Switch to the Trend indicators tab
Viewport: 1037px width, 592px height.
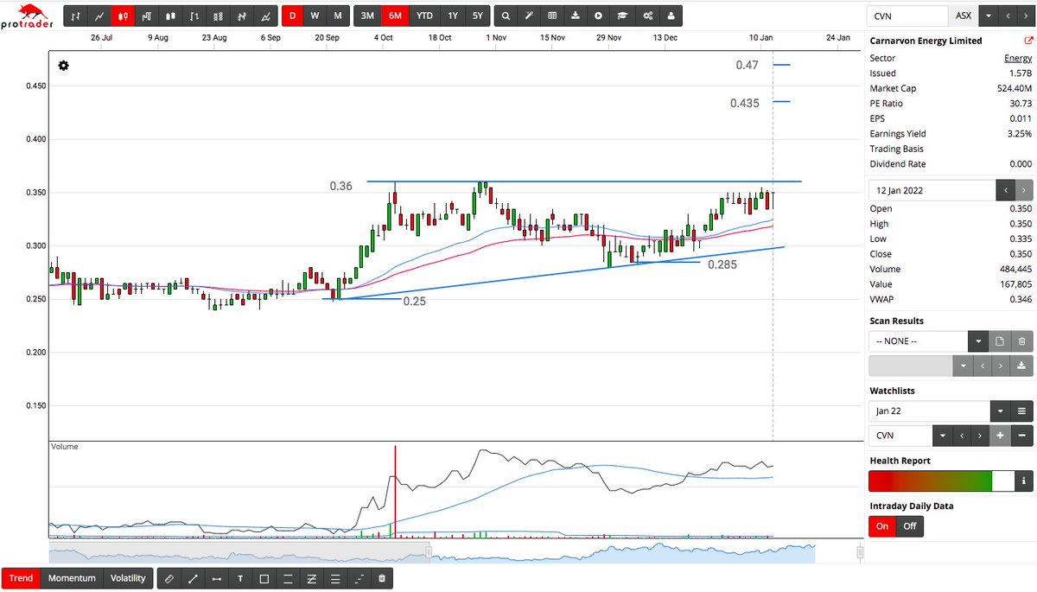tap(21, 578)
